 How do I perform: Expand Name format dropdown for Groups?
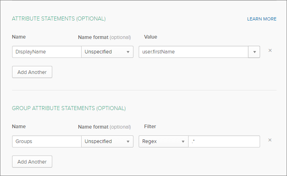click(107, 141)
